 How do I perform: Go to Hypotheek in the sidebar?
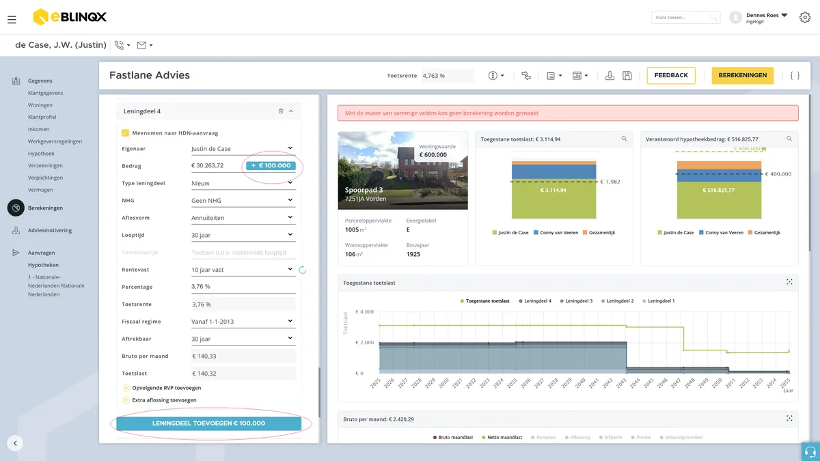coord(41,154)
